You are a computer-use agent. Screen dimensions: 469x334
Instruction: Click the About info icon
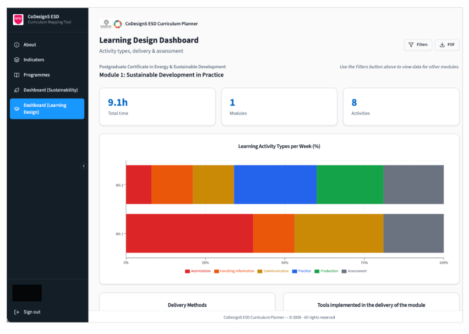(17, 45)
